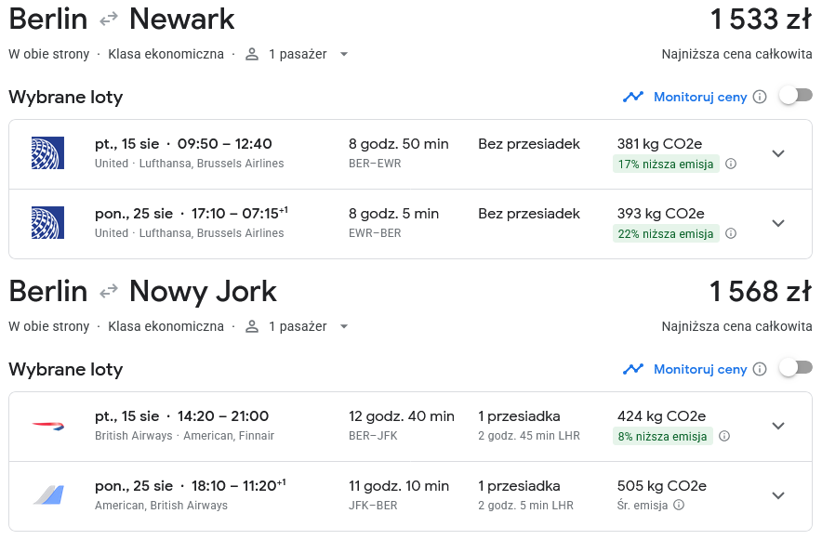Click W obie strony in Nowy Jork section
The width and height of the screenshot is (822, 540).
pyautogui.click(x=48, y=327)
